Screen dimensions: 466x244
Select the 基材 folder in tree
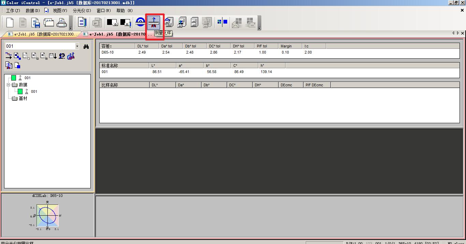(23, 98)
